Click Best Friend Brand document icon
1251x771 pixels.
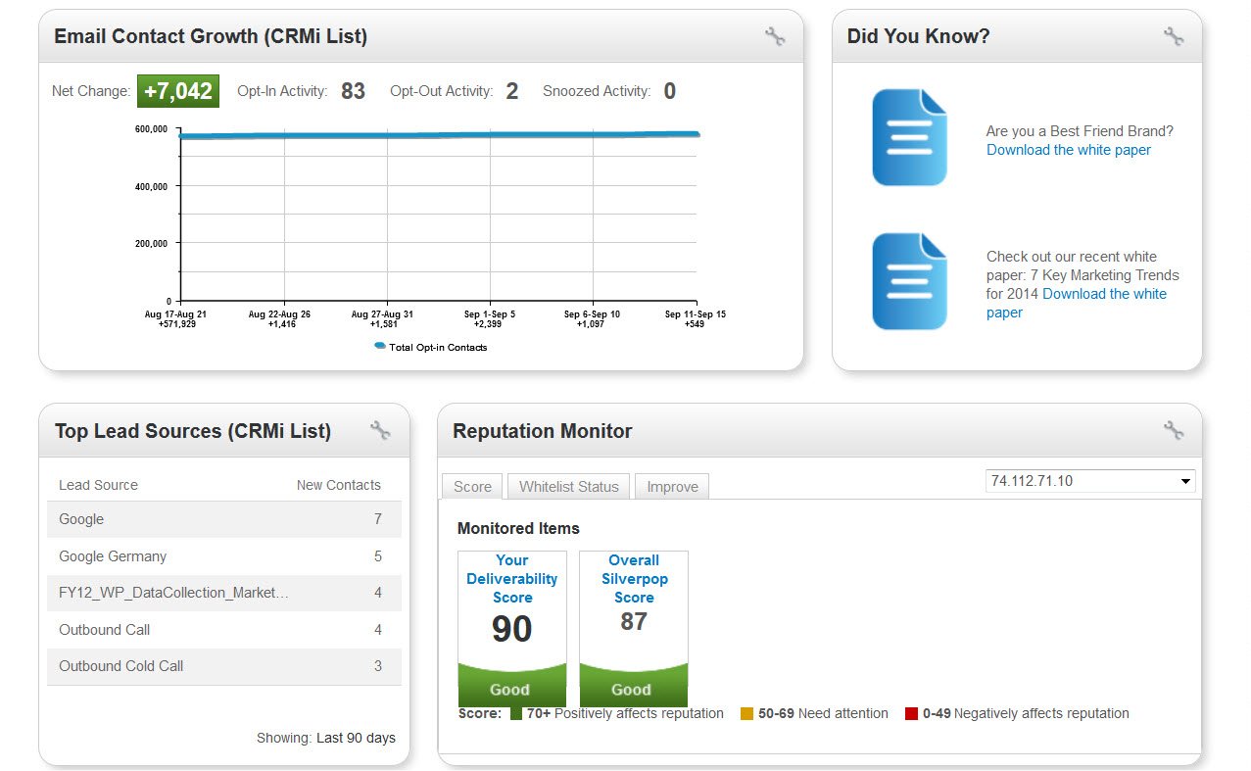909,137
